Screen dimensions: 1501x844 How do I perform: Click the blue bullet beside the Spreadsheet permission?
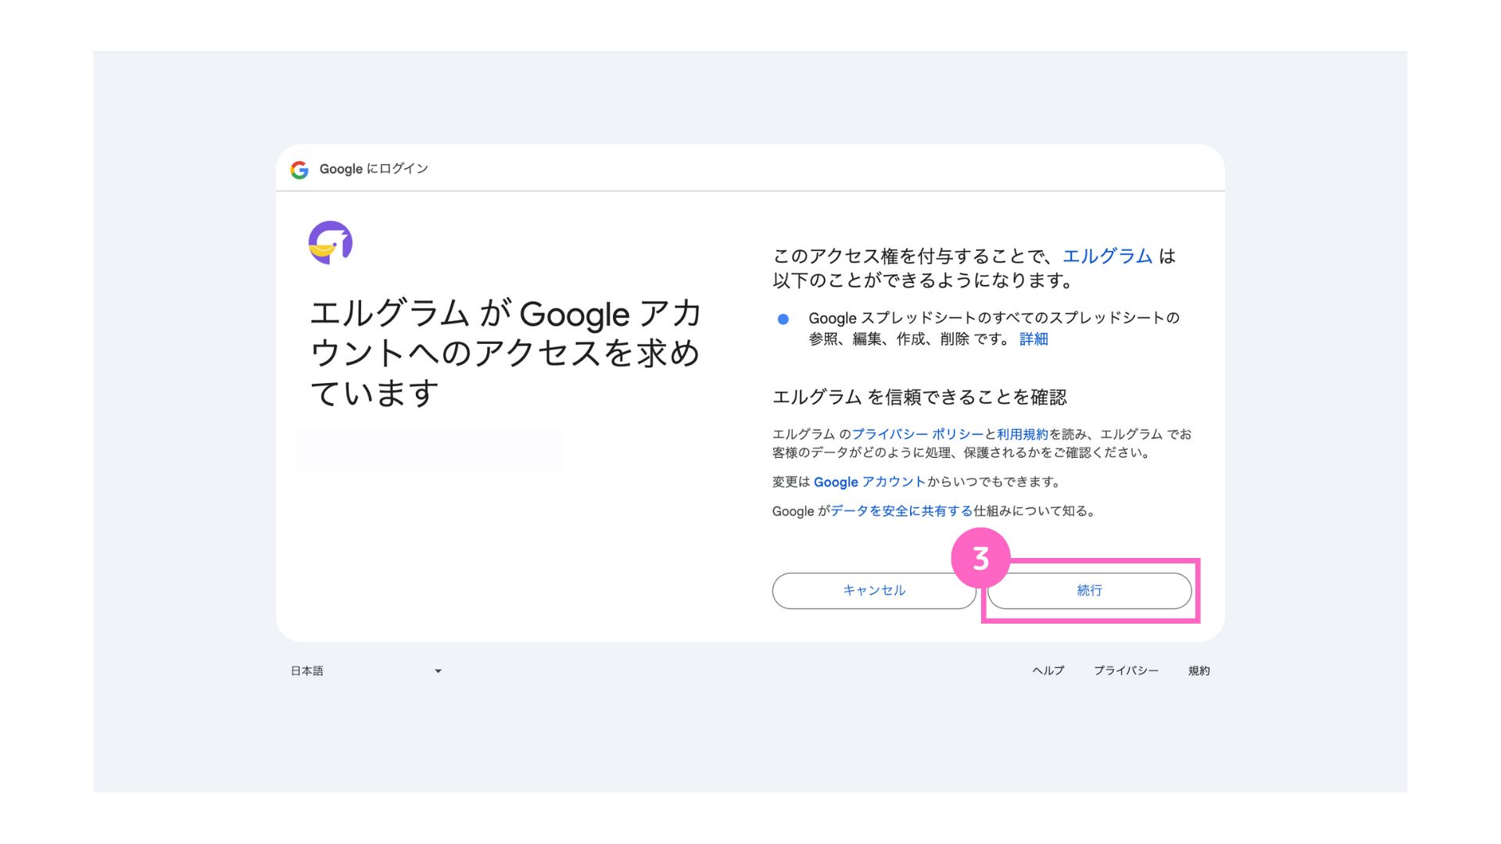pyautogui.click(x=783, y=319)
